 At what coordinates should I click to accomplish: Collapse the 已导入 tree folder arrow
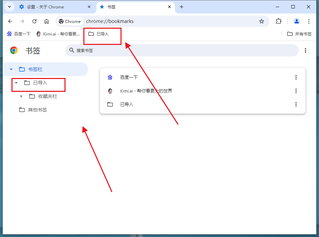[16, 83]
